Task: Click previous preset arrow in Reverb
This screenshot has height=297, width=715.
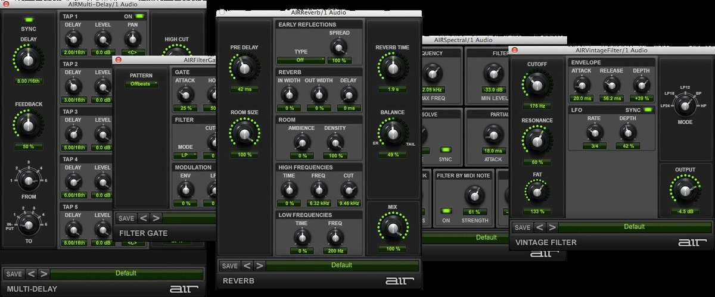Action: 246,265
